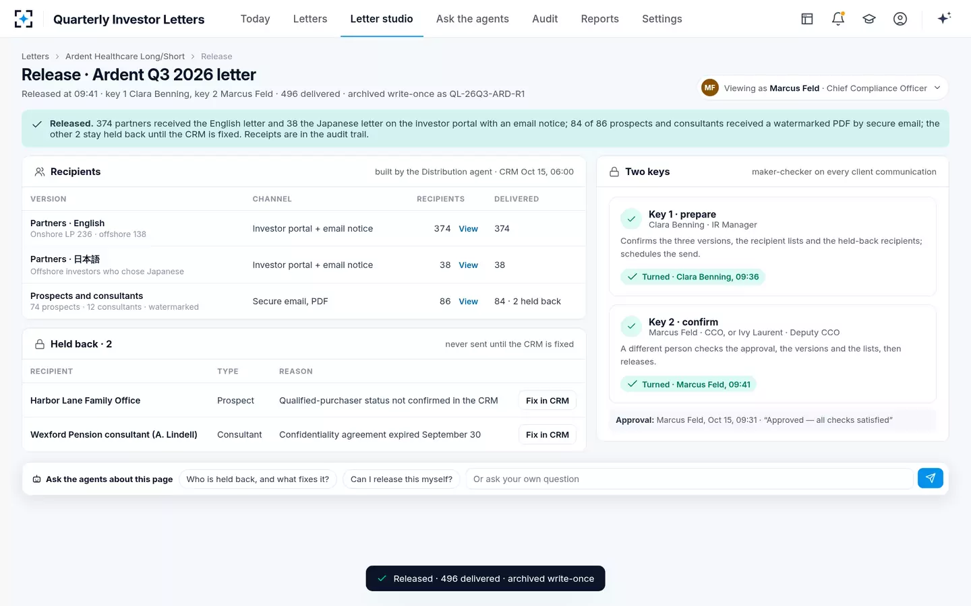Click the Recipients people icon
Viewport: 971px width, 606px height.
pyautogui.click(x=40, y=172)
